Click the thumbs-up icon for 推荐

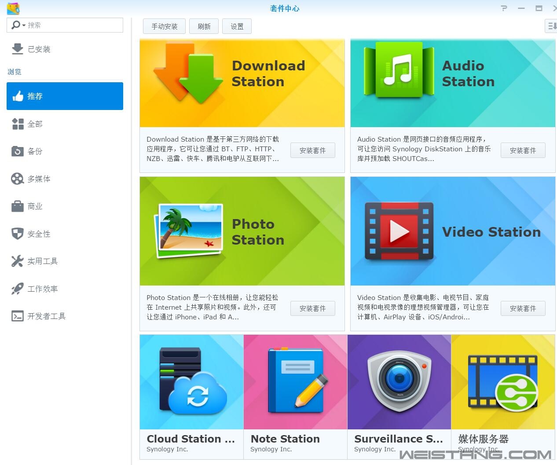click(x=18, y=96)
